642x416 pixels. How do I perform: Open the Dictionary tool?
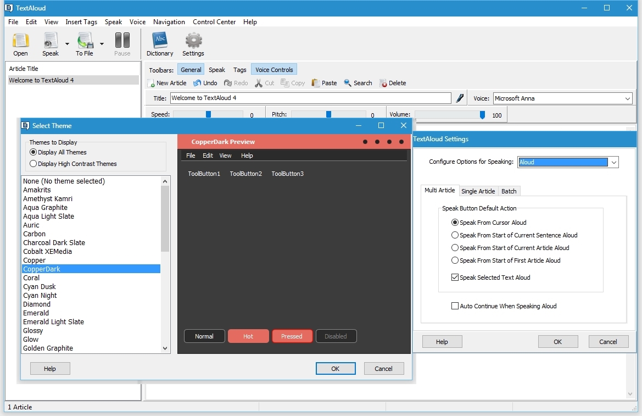[160, 41]
